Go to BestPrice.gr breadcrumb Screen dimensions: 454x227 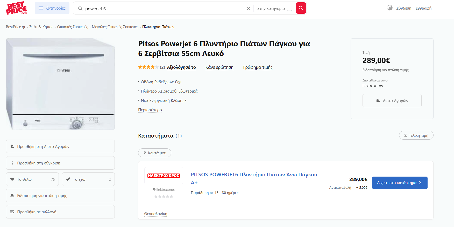[16, 27]
